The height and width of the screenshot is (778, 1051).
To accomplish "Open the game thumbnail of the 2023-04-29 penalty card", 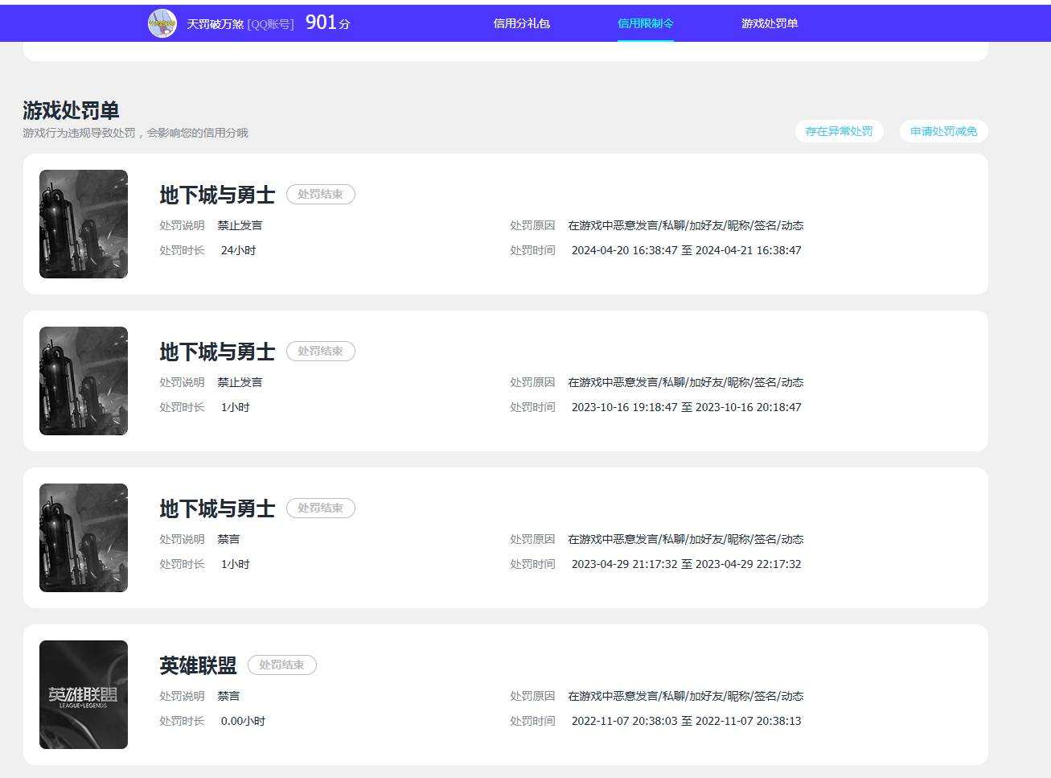I will (x=84, y=537).
